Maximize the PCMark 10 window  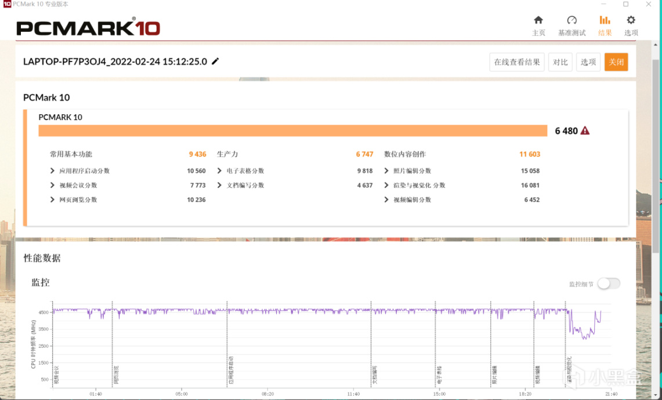pyautogui.click(x=625, y=4)
